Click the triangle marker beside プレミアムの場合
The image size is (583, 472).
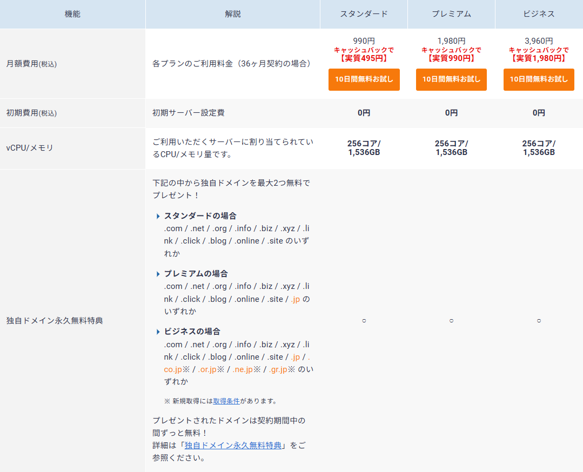[158, 274]
